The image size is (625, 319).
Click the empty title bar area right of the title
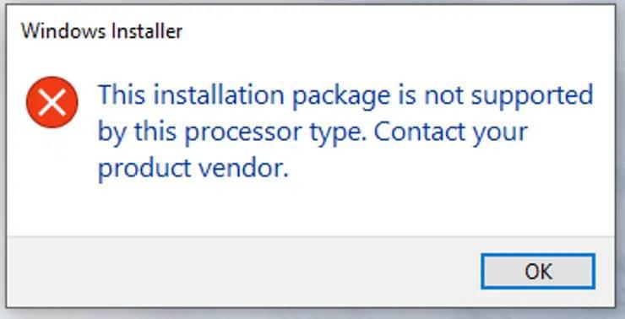point(399,31)
